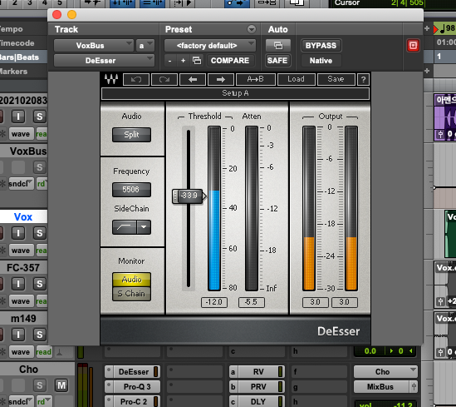Select the Bars|Beats ruler
This screenshot has height=407, width=456.
point(23,57)
